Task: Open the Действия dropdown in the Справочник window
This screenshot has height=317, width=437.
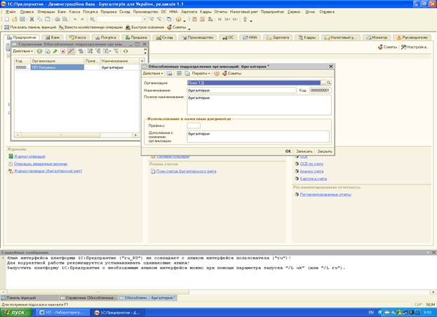Action: [21, 51]
